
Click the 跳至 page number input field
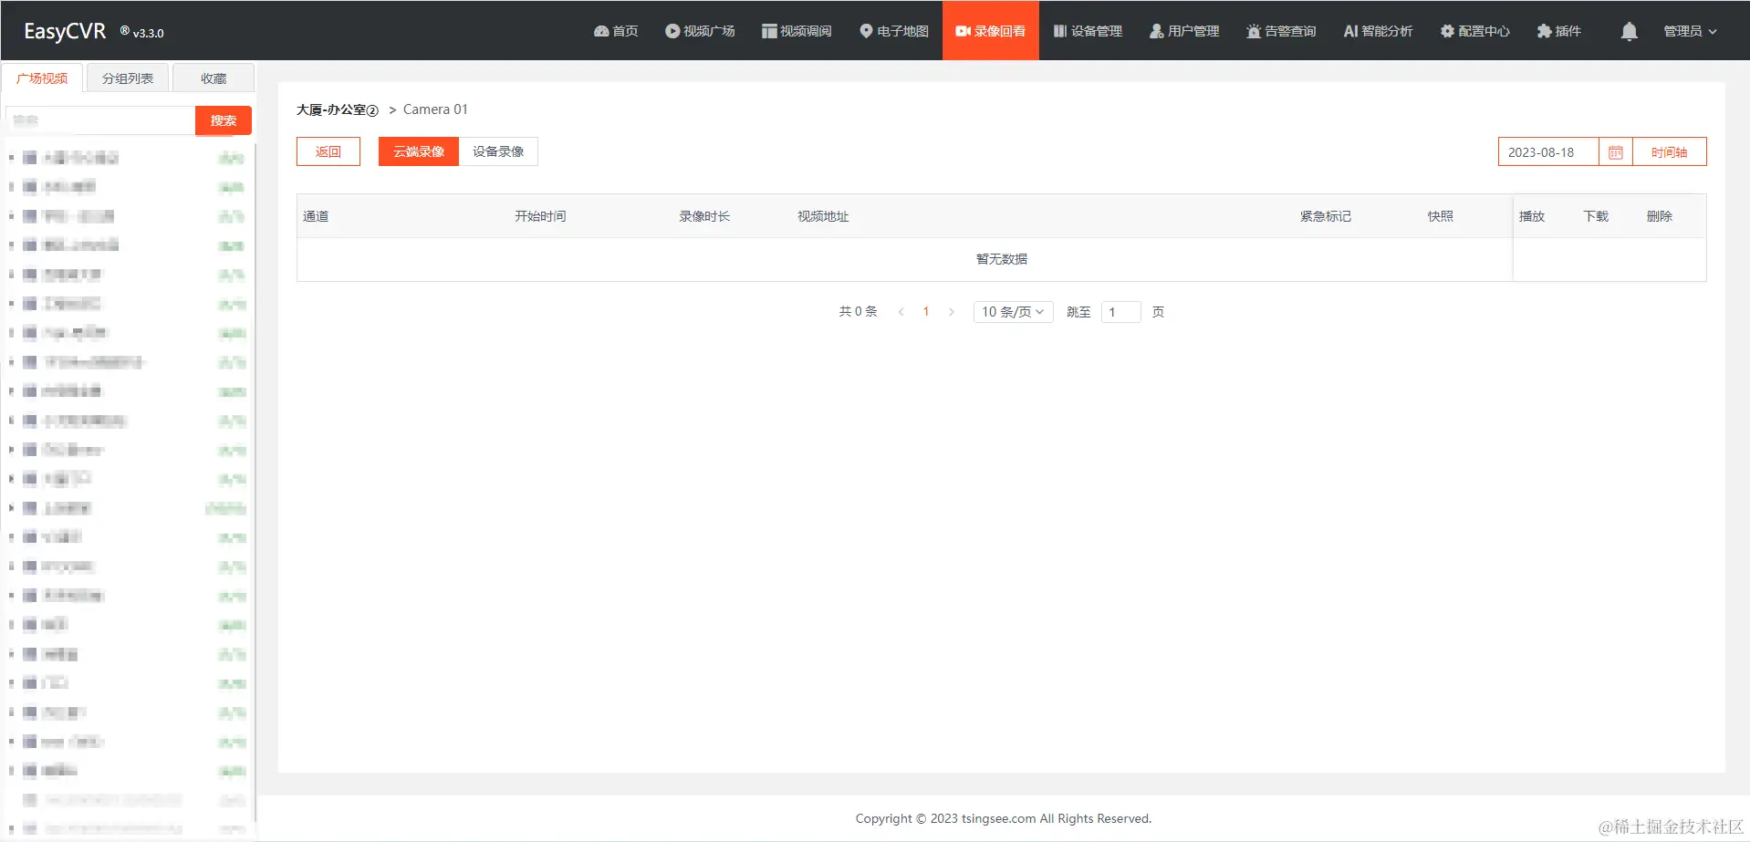click(x=1120, y=311)
